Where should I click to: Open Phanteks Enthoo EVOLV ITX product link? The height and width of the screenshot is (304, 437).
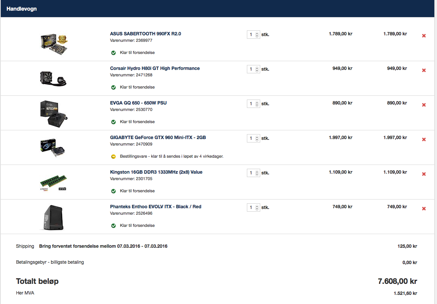tap(155, 207)
